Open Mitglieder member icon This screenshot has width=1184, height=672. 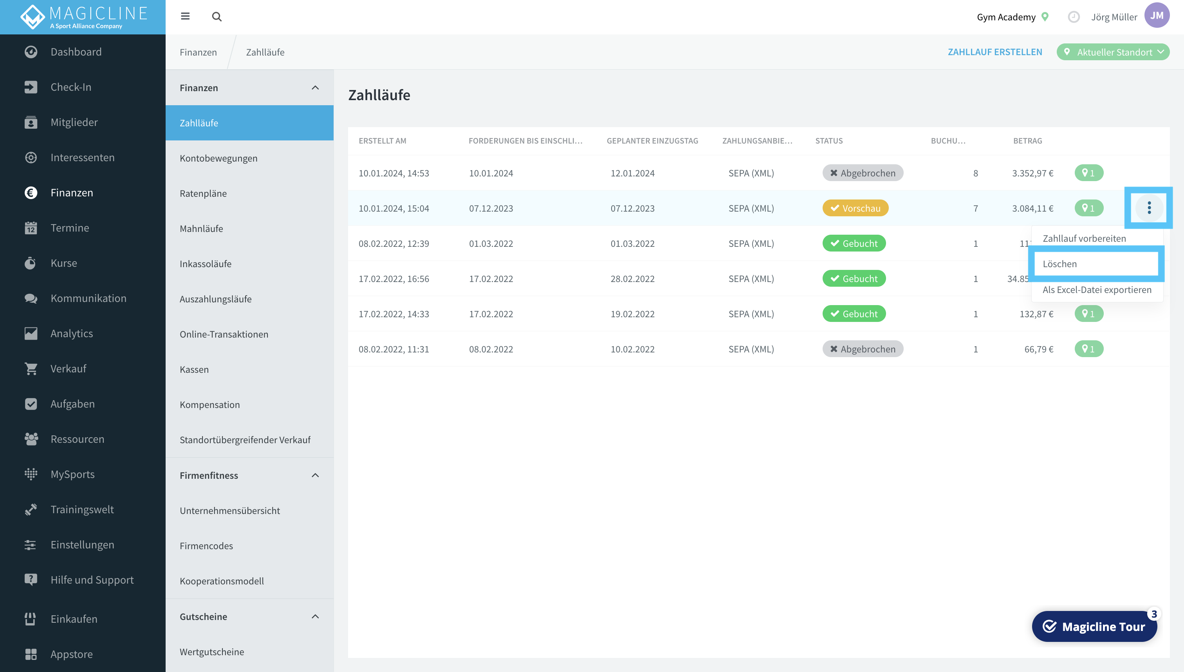coord(31,122)
